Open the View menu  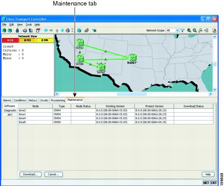pos(20,25)
